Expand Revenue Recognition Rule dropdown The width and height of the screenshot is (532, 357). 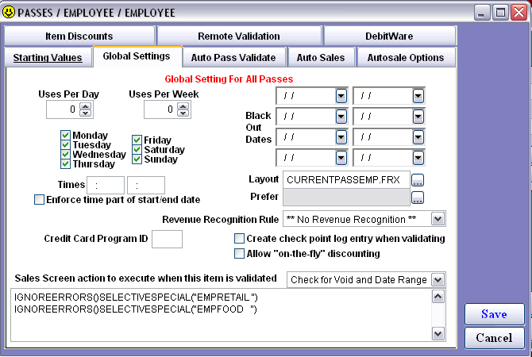coord(438,219)
